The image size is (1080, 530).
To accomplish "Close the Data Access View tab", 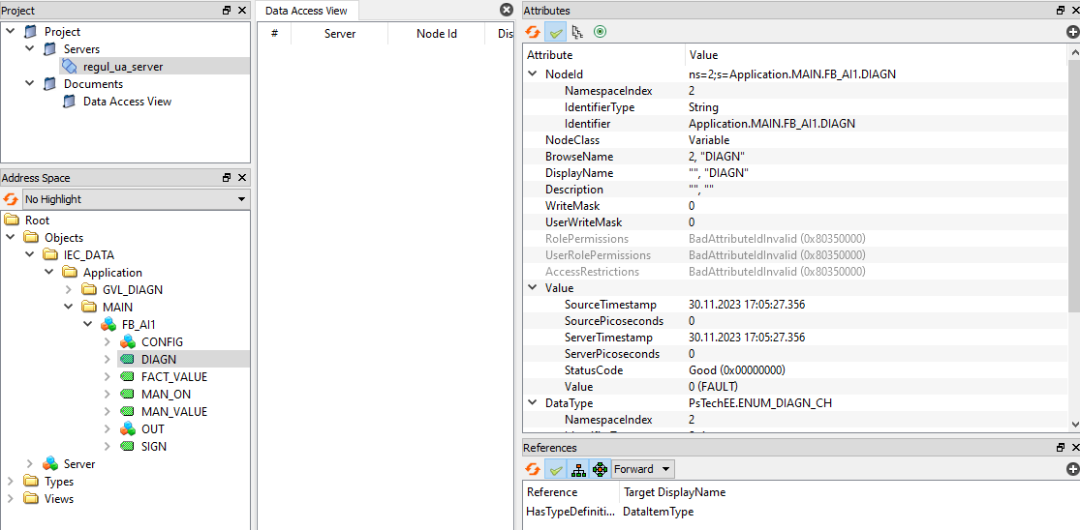I will (506, 11).
